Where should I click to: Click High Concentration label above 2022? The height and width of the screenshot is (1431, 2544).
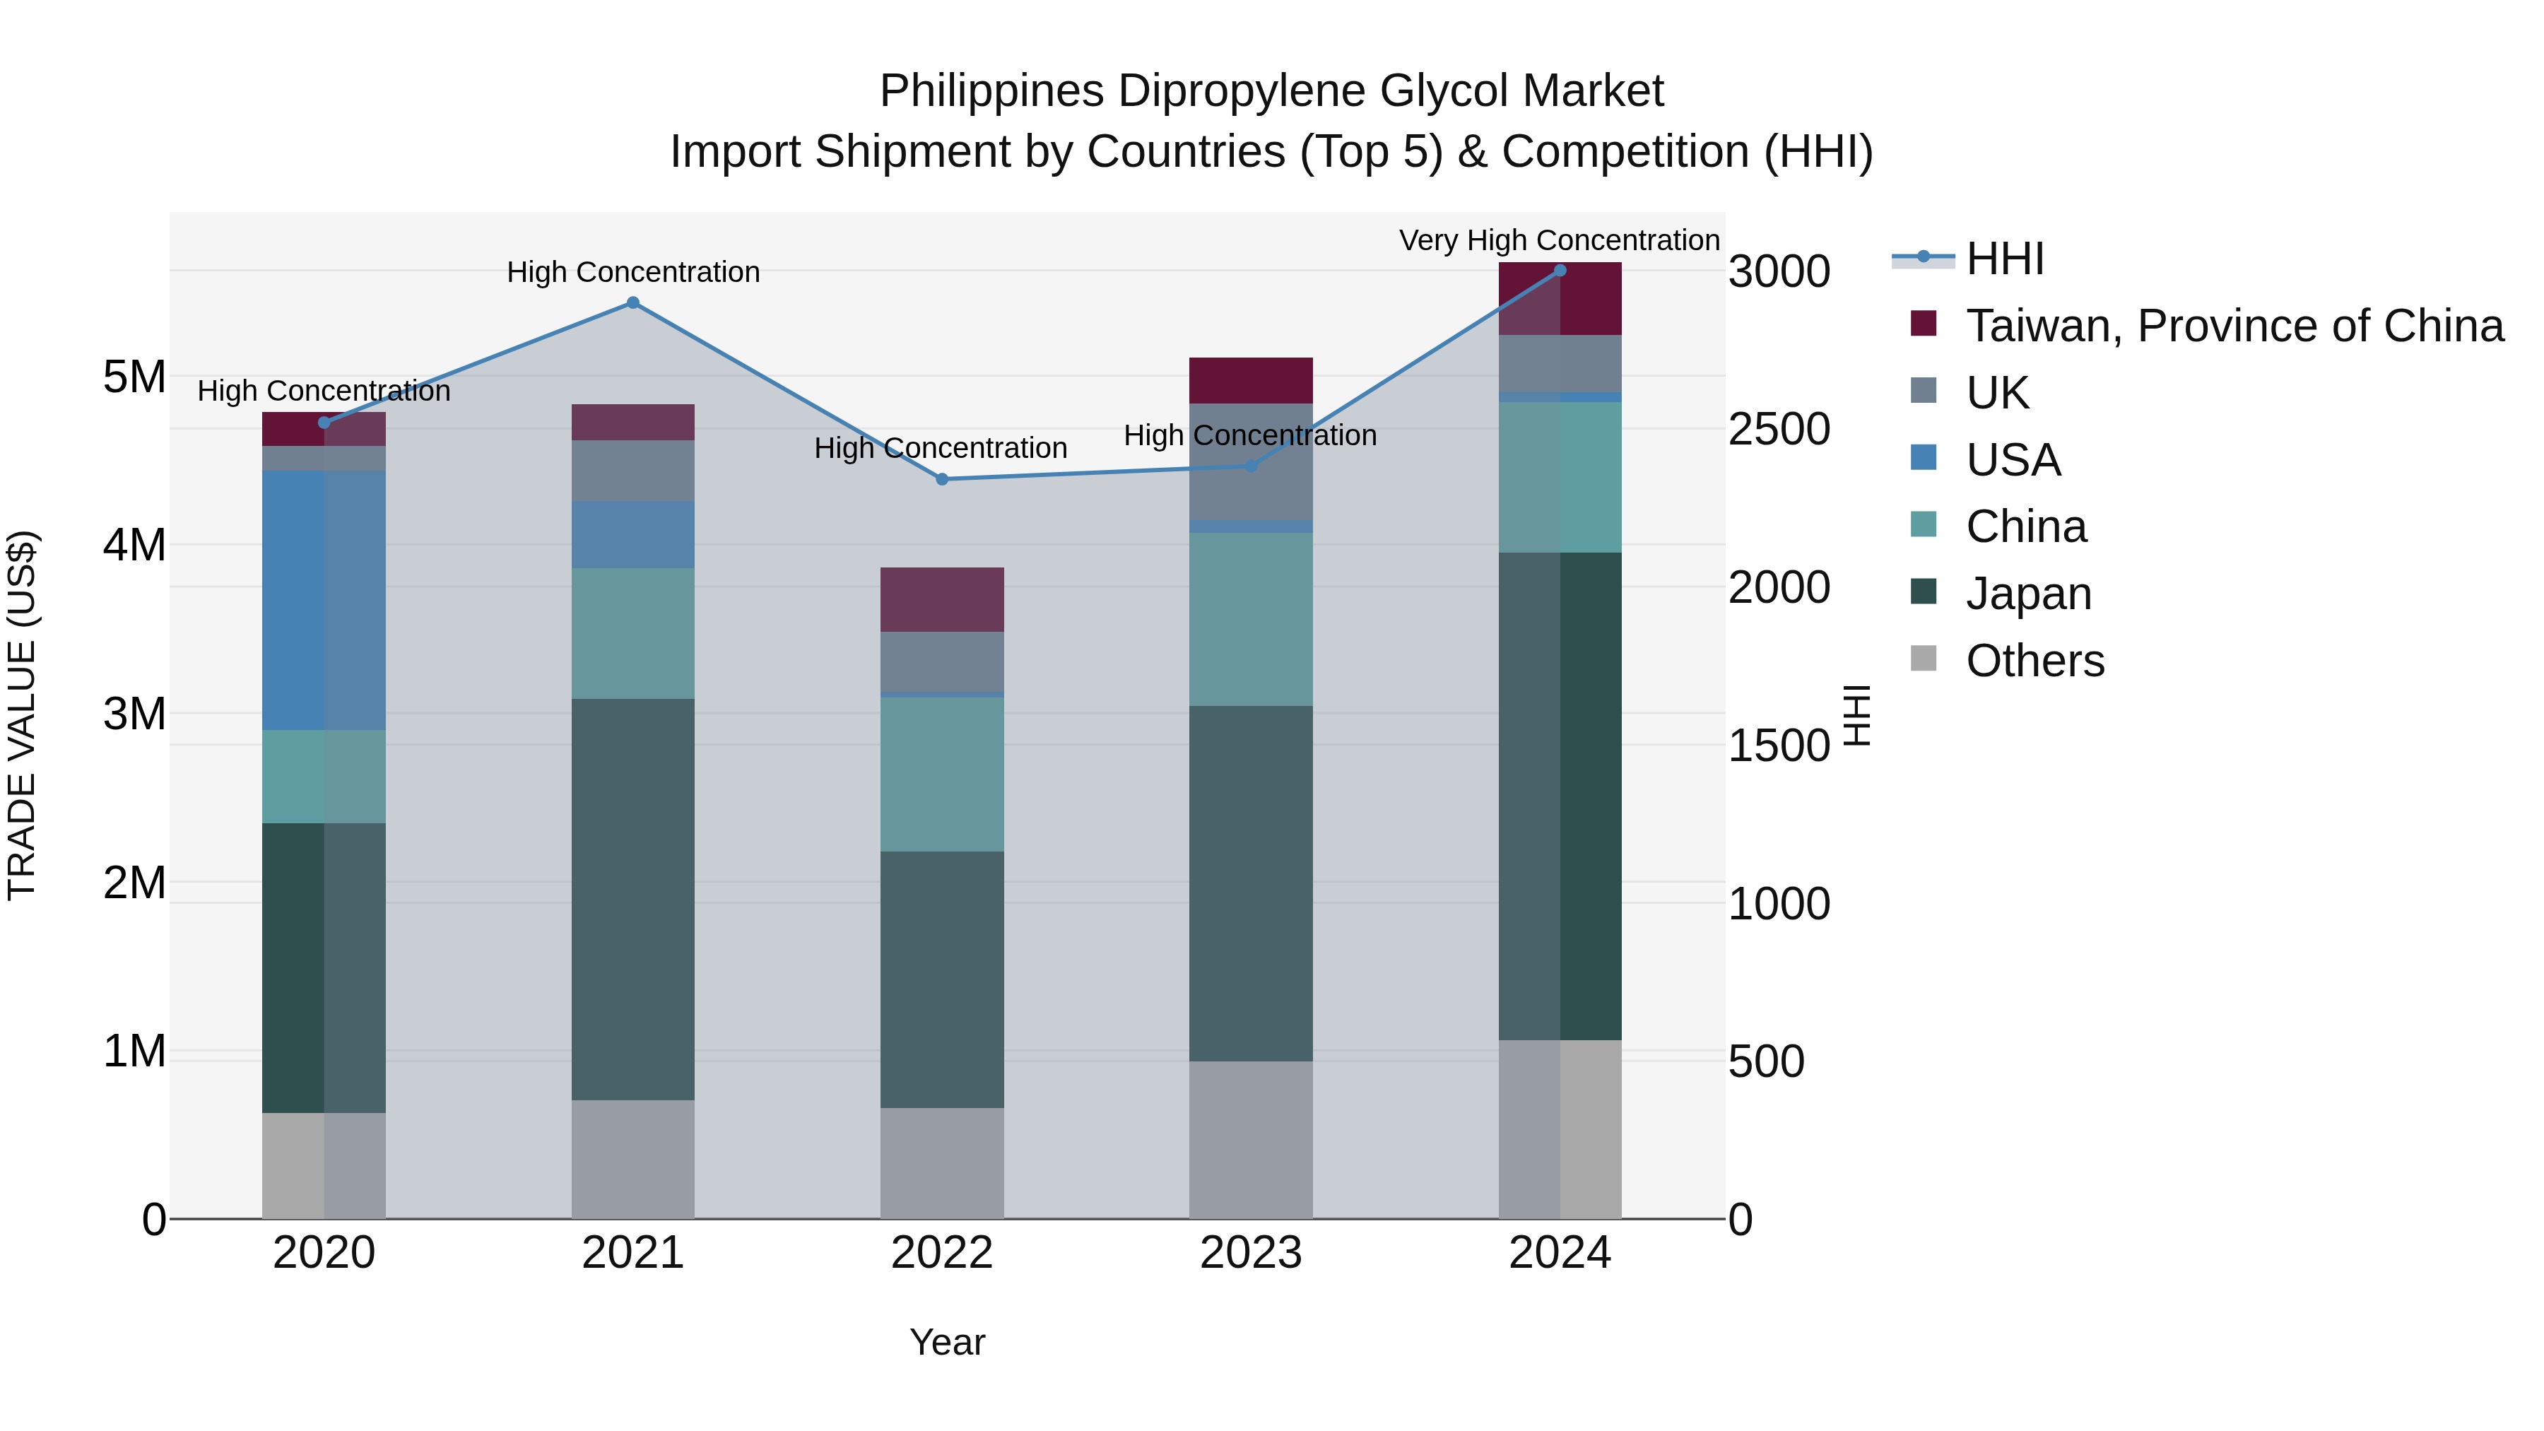tap(940, 448)
